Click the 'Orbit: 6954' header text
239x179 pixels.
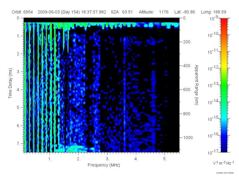click(22, 12)
